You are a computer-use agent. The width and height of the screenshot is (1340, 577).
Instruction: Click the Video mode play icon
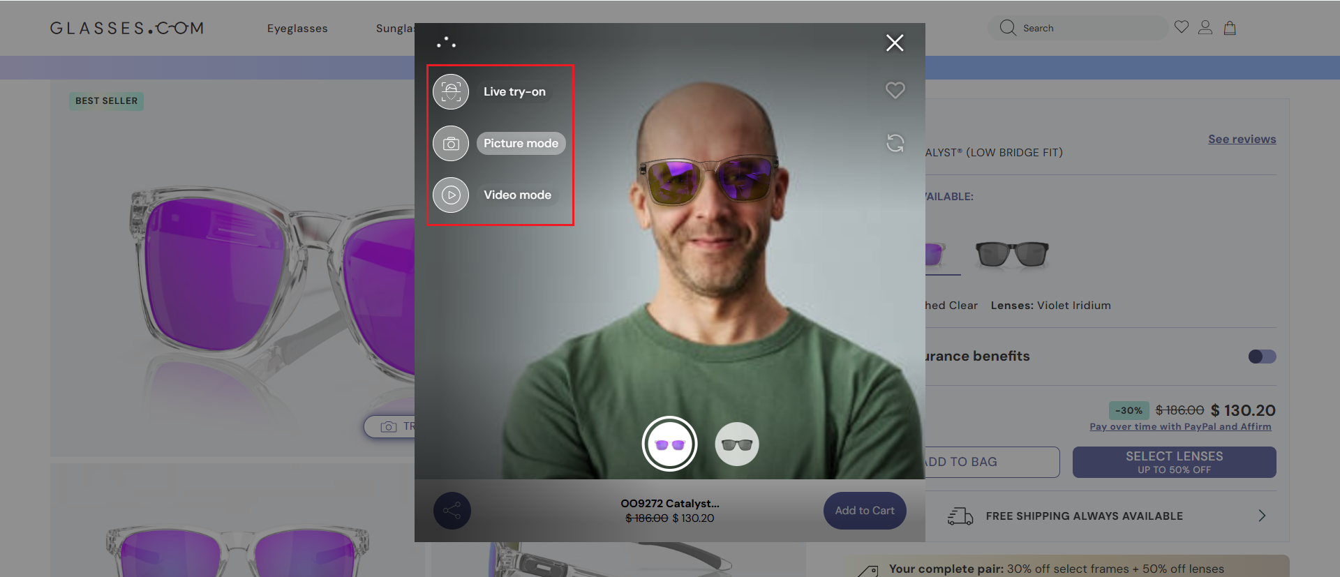[x=451, y=195]
